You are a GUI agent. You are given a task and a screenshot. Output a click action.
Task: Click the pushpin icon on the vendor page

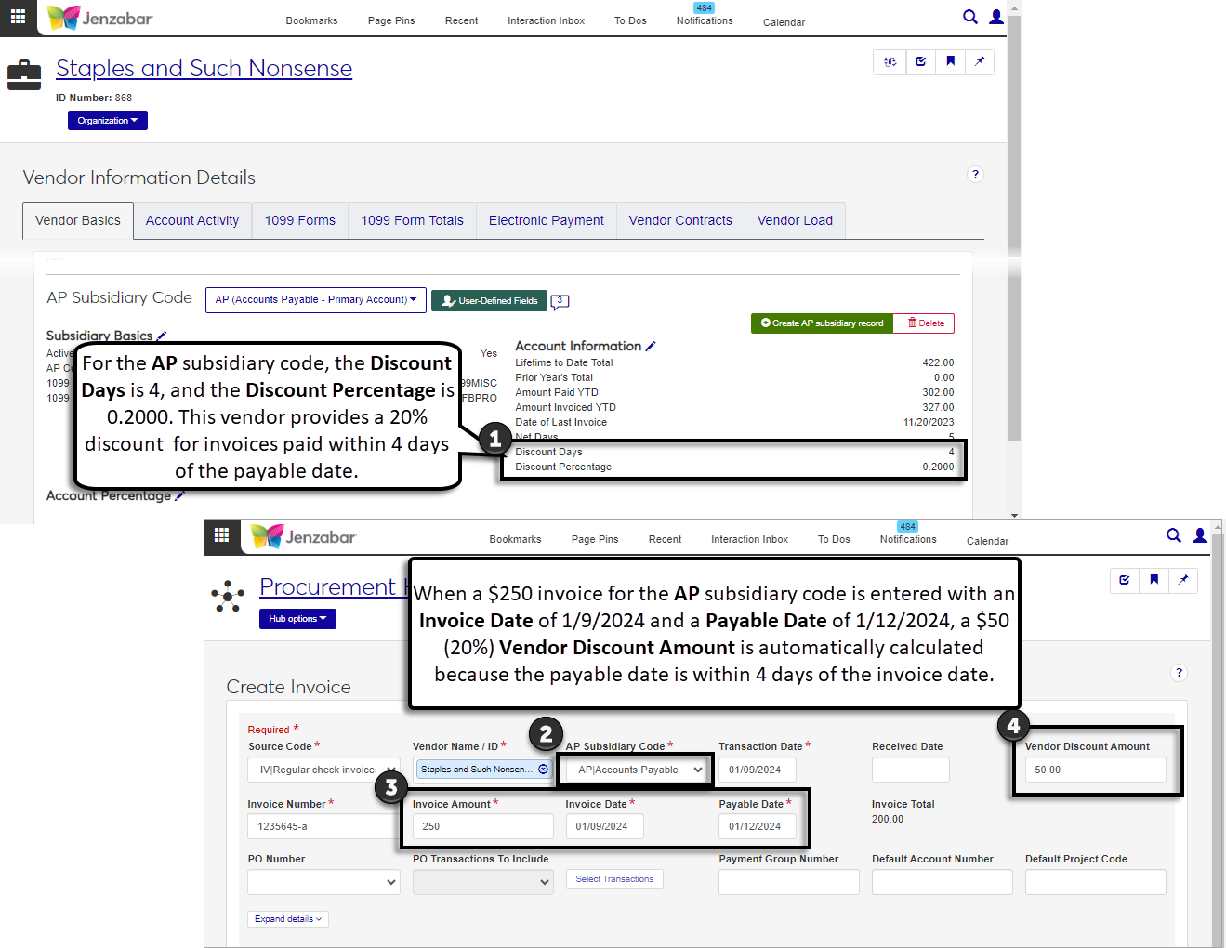point(980,62)
